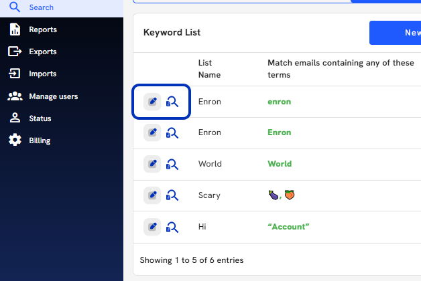Click the Billing gear icon

click(15, 140)
